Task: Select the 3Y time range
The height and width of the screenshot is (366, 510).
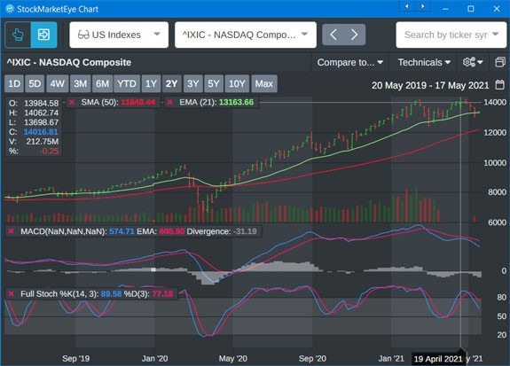Action: click(192, 84)
